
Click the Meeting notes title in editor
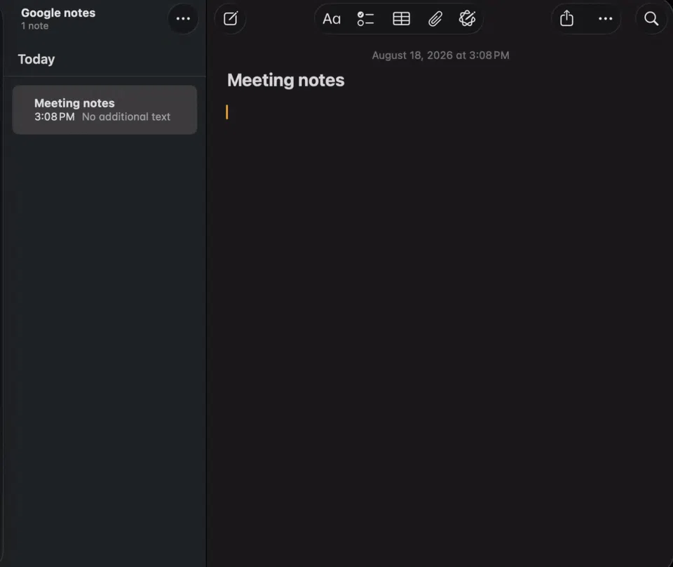(x=286, y=80)
